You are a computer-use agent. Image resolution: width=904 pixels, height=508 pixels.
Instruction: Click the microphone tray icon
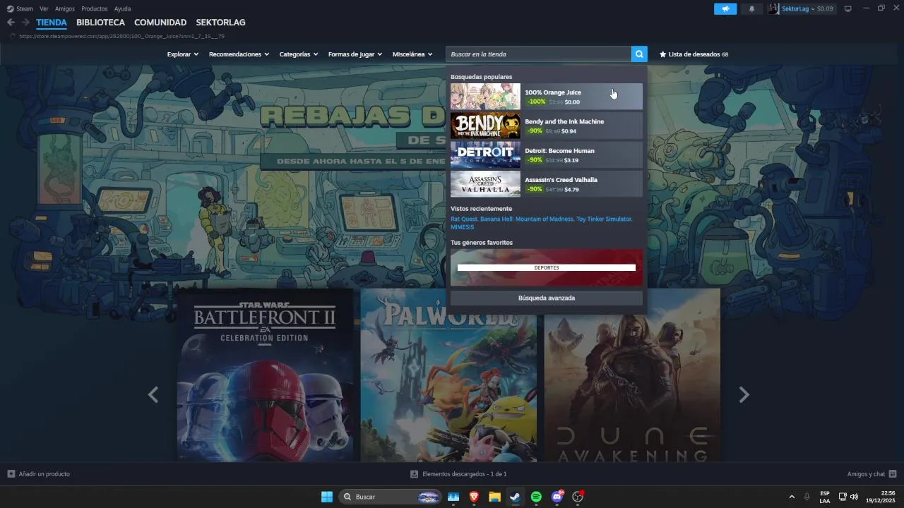pyautogui.click(x=807, y=497)
